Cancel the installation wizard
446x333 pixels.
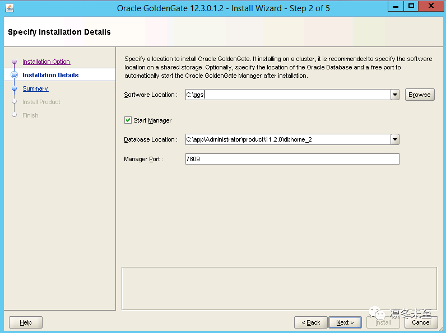click(x=421, y=322)
